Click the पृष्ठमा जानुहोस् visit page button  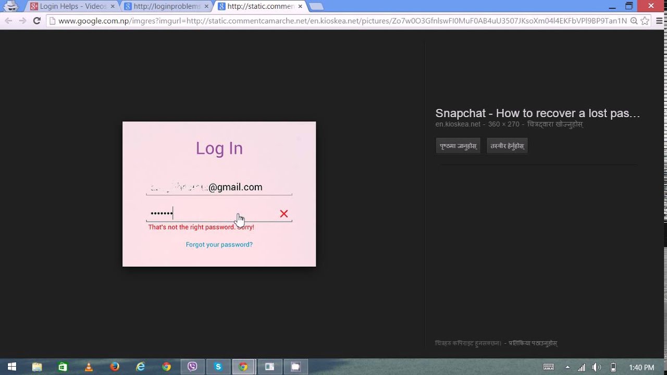(x=458, y=146)
